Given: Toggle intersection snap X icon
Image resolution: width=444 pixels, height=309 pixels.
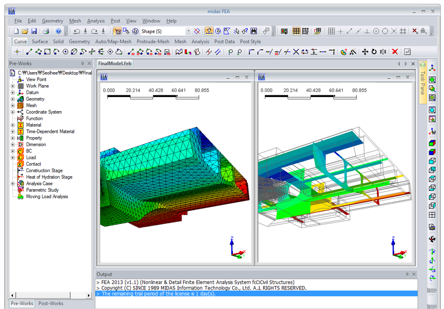Looking at the screenshot, I should pyautogui.click(x=394, y=31).
